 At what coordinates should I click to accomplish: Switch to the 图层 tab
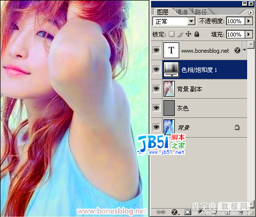(x=162, y=12)
